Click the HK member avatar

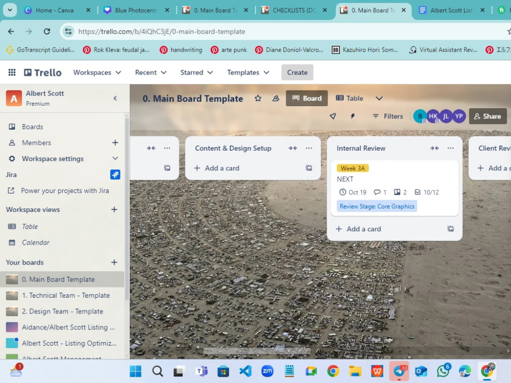click(x=433, y=116)
